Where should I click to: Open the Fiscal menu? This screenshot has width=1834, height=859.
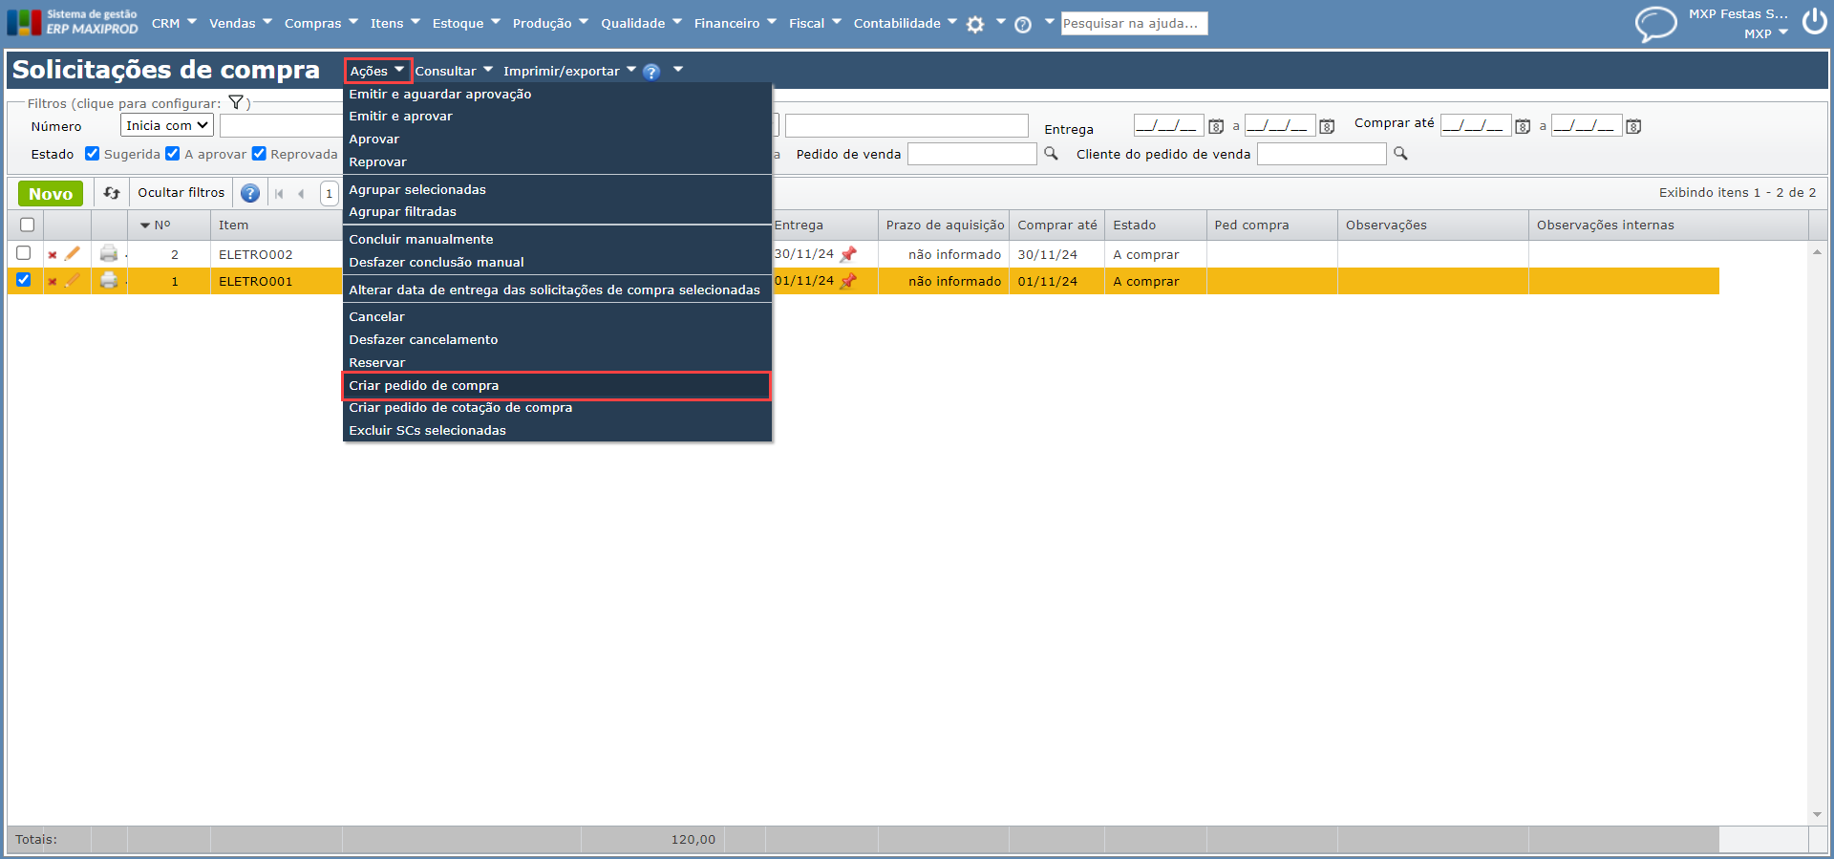pos(815,23)
